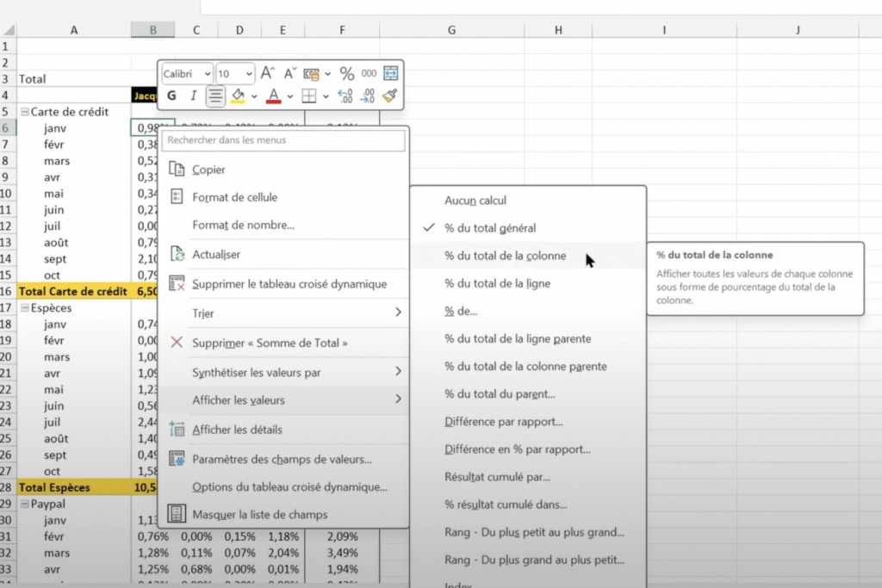Decrease decimal places
The image size is (882, 588).
coord(367,96)
